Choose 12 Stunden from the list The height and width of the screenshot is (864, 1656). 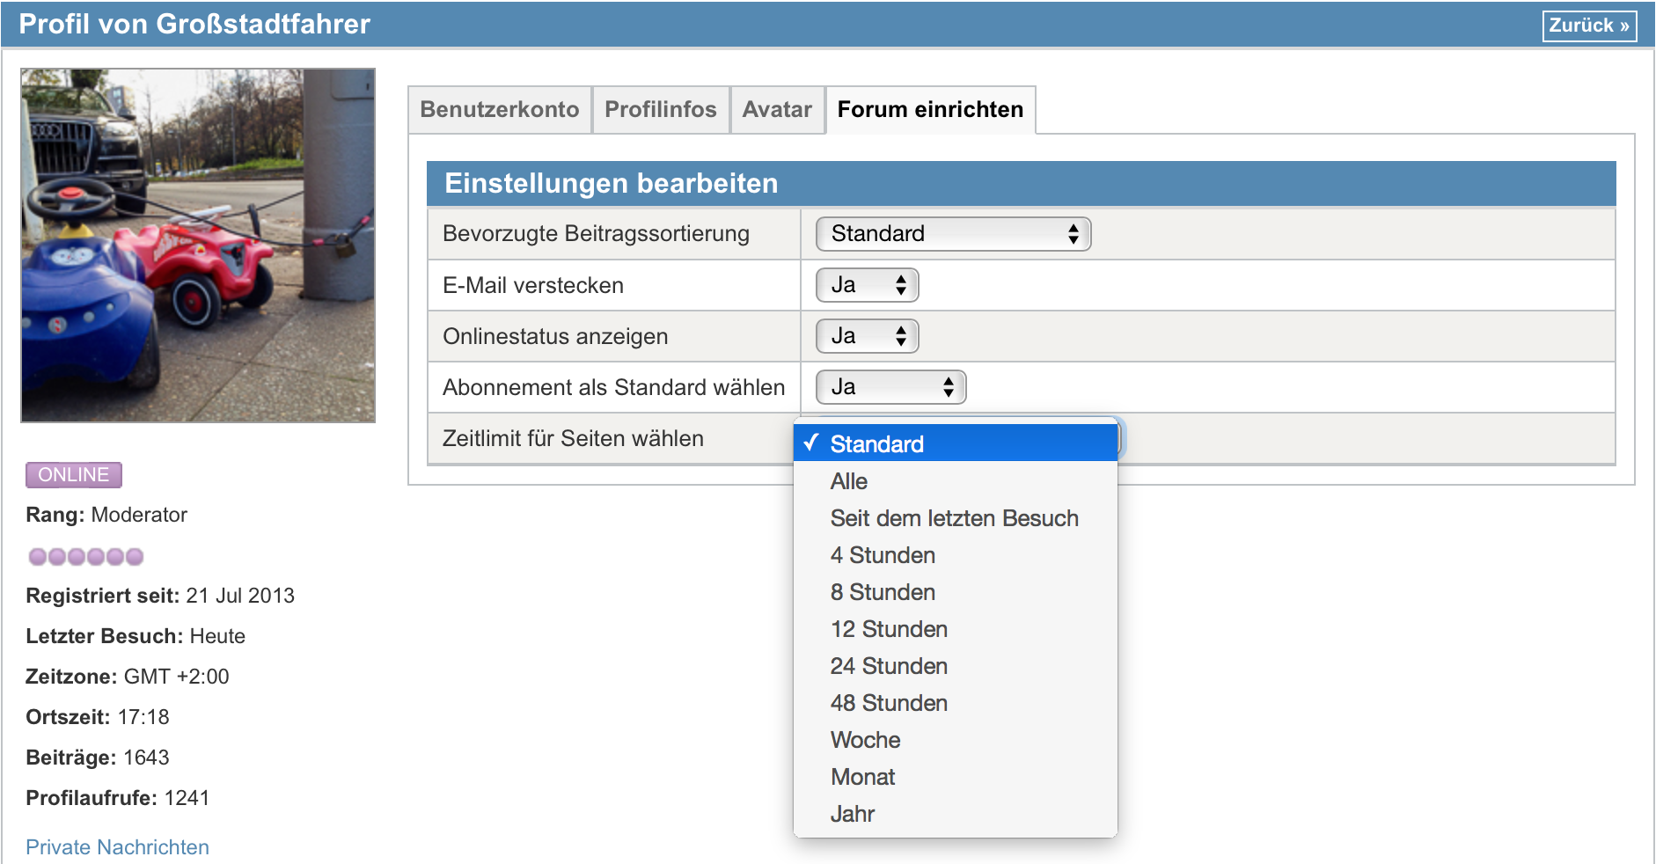(x=889, y=629)
